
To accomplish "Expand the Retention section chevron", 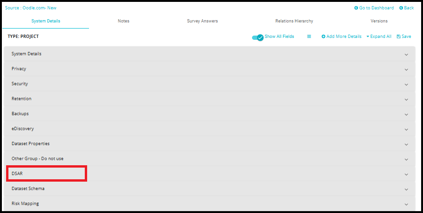I will click(x=406, y=99).
